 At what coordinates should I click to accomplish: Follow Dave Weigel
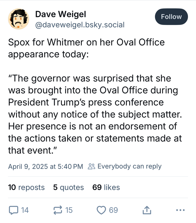[171, 17]
